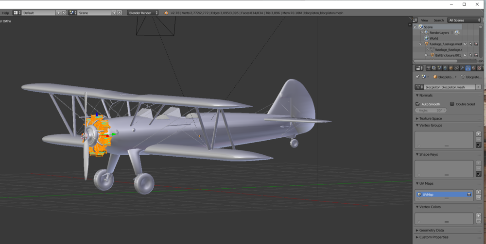486x244 pixels.
Task: Open the outliner View menu
Action: [x=425, y=20]
